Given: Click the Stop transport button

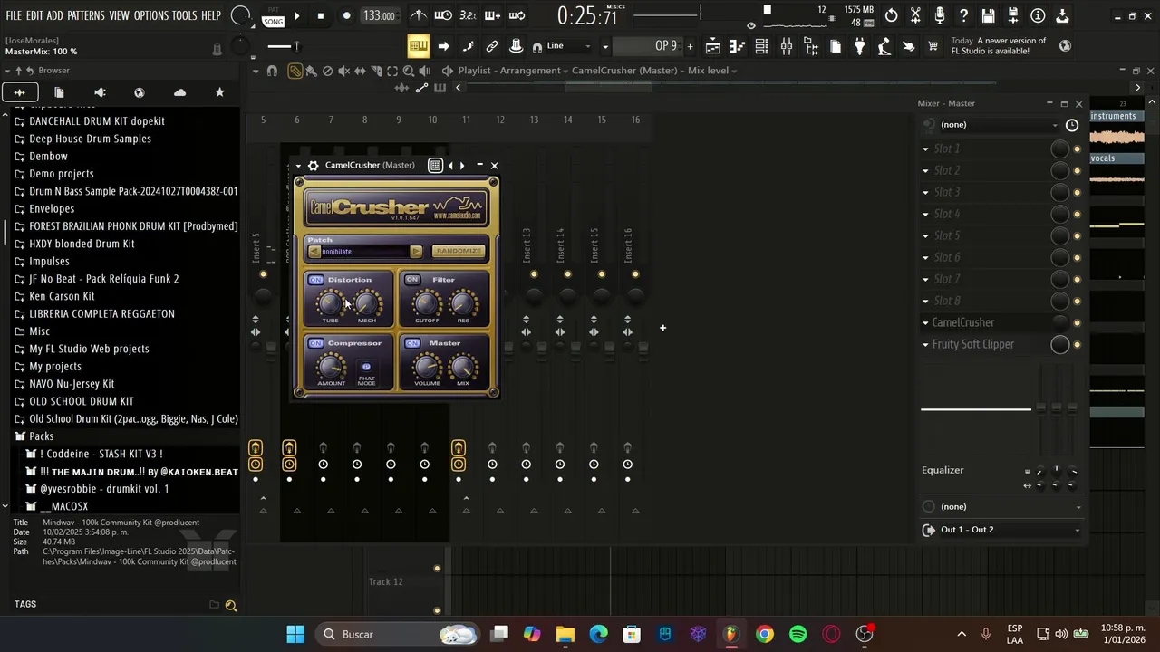Looking at the screenshot, I should pos(320,15).
